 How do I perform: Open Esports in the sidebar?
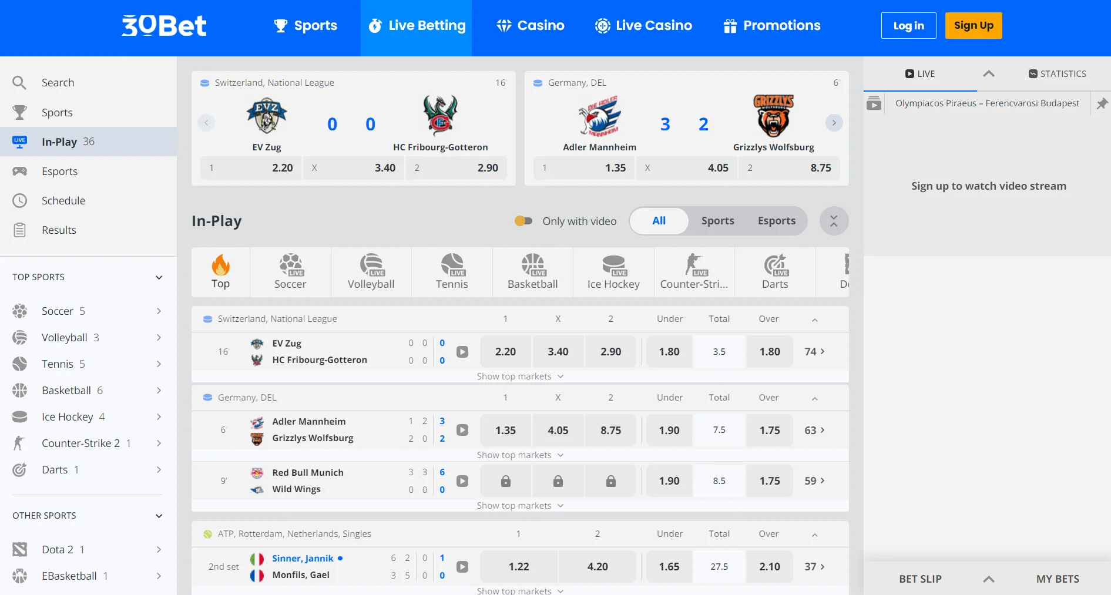[88, 171]
